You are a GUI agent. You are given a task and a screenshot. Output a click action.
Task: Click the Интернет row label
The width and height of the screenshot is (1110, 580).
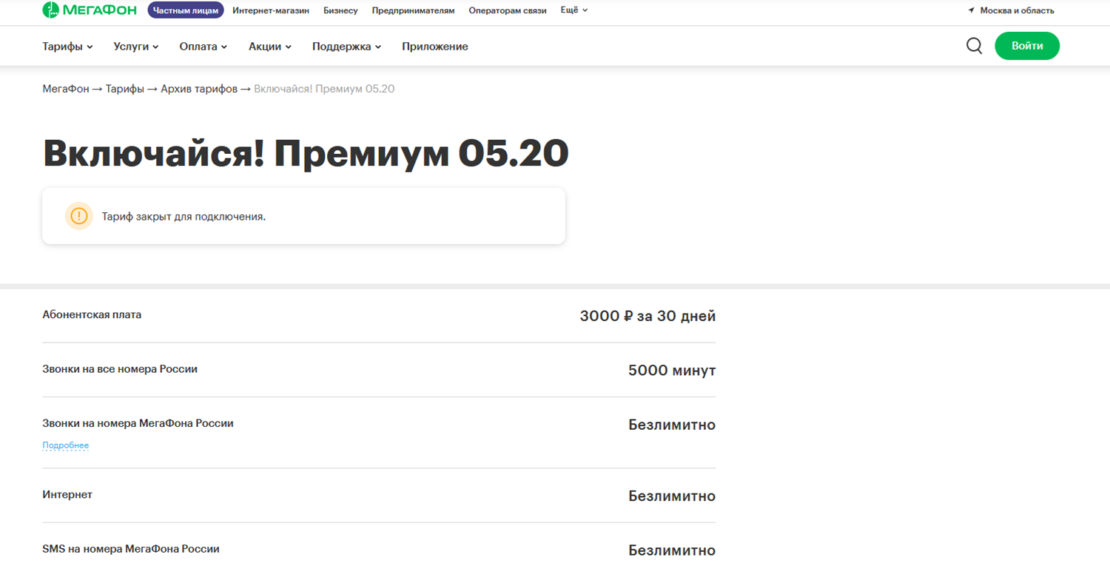[67, 494]
